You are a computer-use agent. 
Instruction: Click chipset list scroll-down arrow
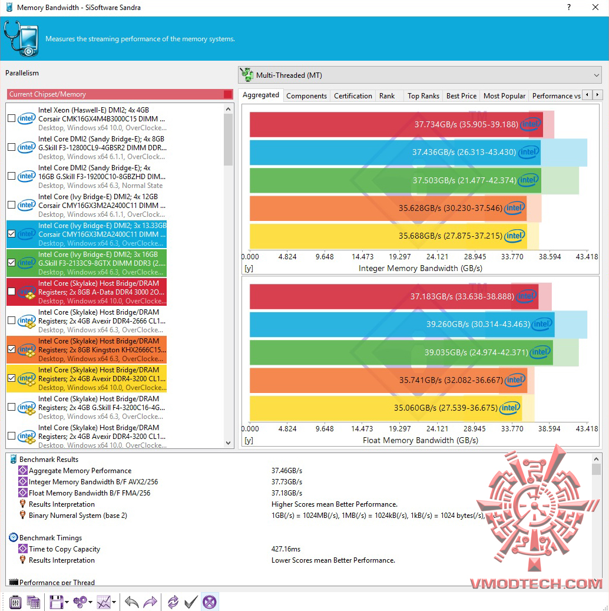(229, 442)
